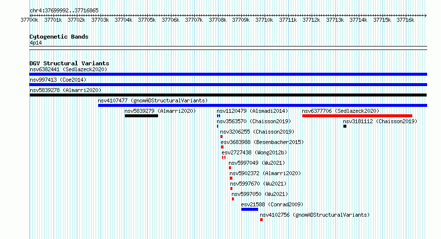Open esv21588 (Conrad2009) label

tap(272, 204)
